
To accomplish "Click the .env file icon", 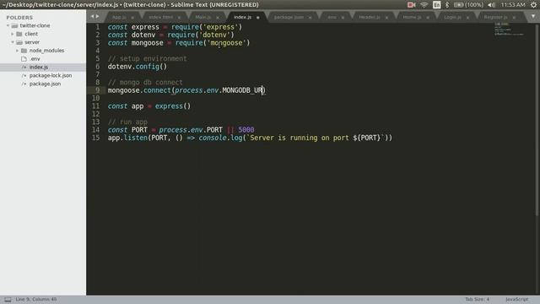I will coord(24,59).
